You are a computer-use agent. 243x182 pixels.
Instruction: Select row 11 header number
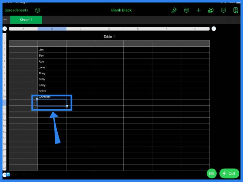(x=4, y=103)
